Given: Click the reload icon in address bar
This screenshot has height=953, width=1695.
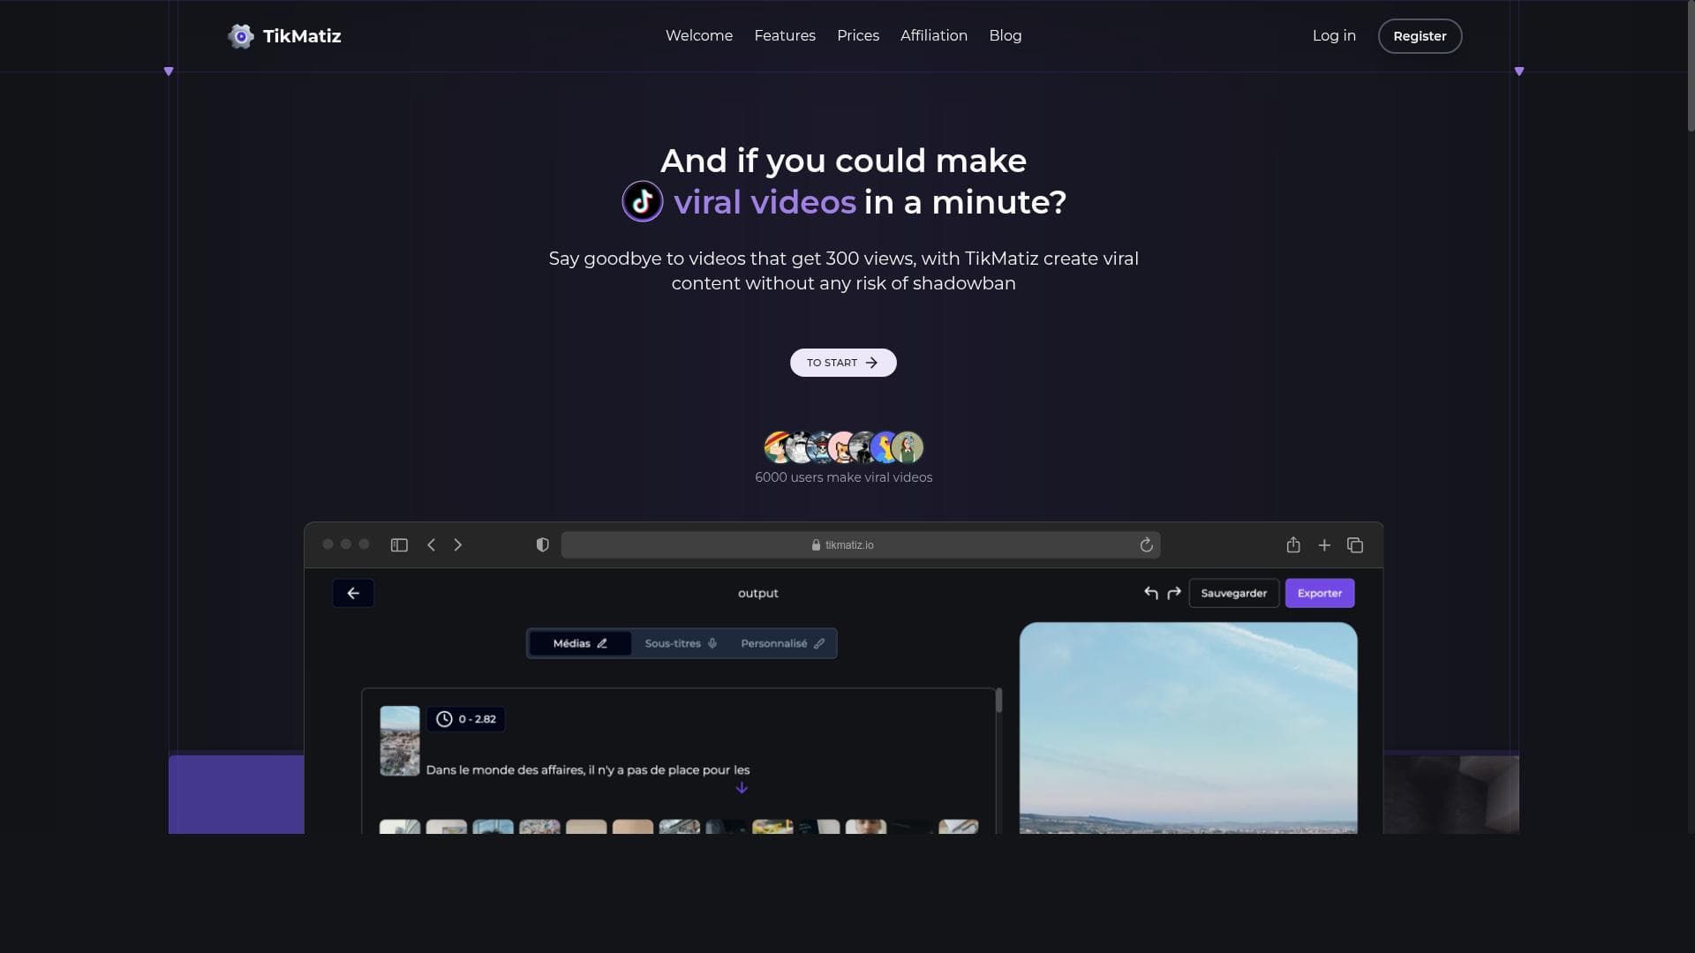Looking at the screenshot, I should (x=1146, y=545).
